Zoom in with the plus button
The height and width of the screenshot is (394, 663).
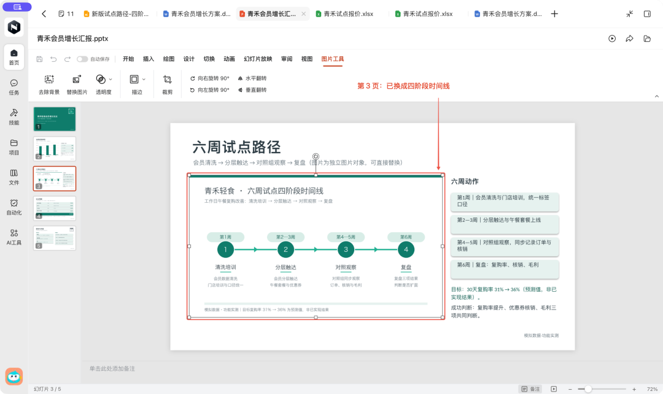point(634,389)
